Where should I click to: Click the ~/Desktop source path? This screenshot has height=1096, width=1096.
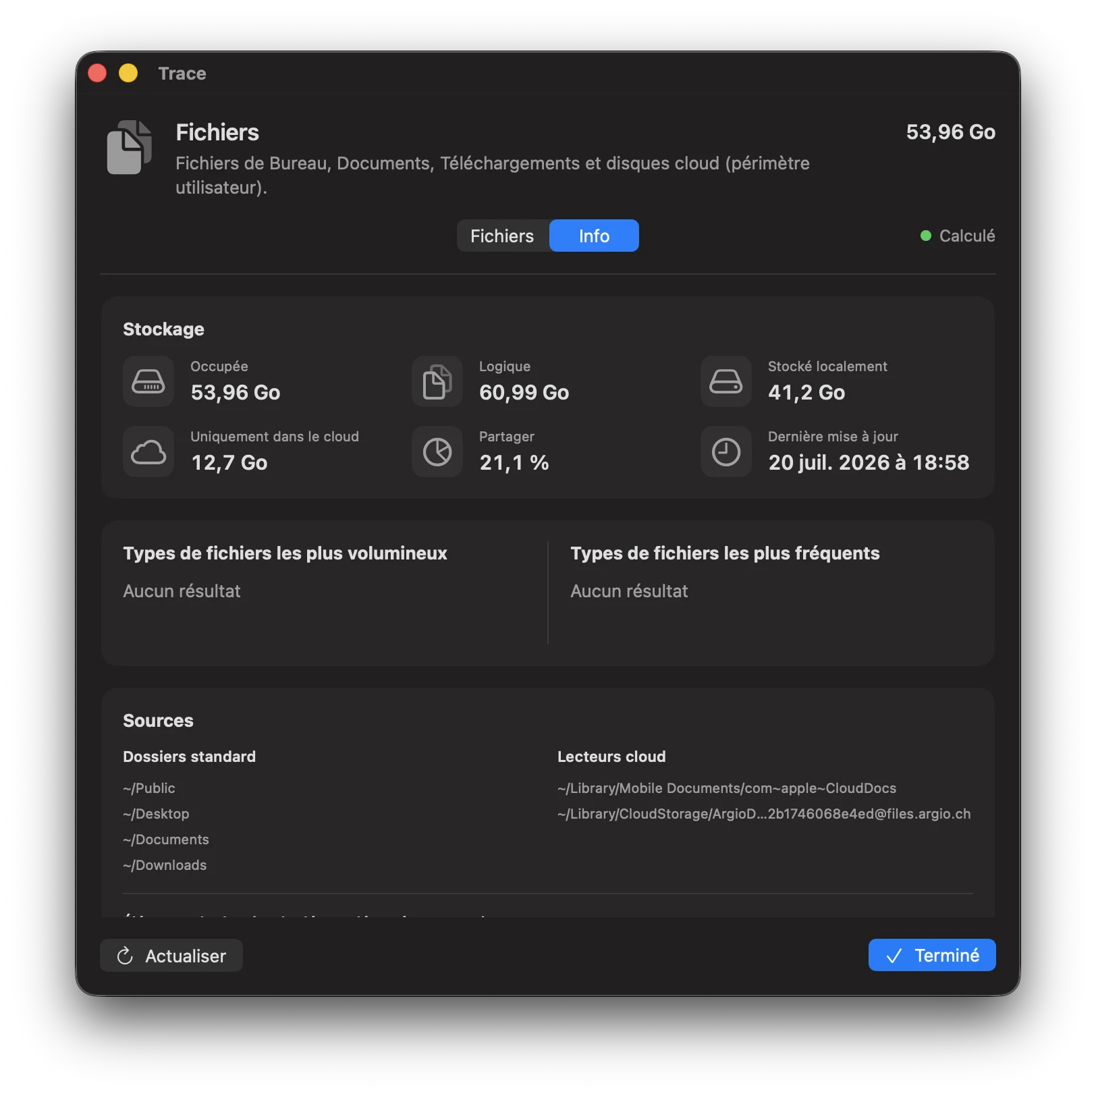coord(156,814)
